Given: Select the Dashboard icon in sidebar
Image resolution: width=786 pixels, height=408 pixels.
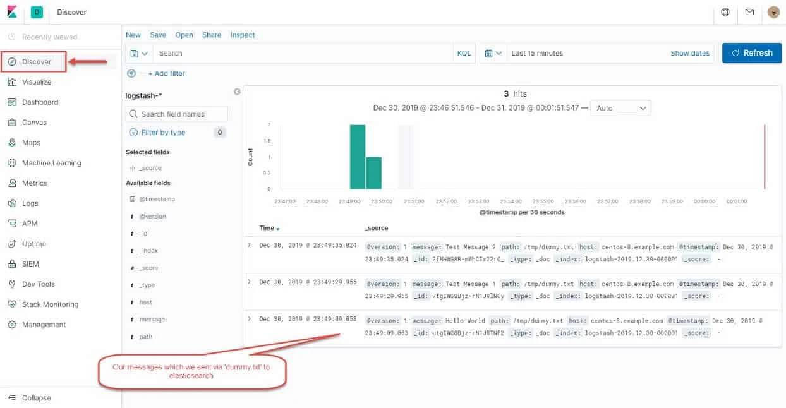Looking at the screenshot, I should [x=13, y=102].
